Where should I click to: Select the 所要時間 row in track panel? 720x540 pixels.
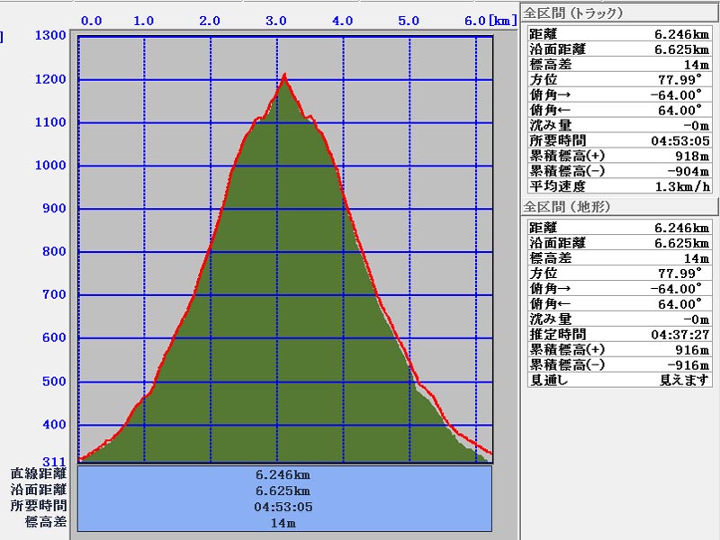(619, 140)
